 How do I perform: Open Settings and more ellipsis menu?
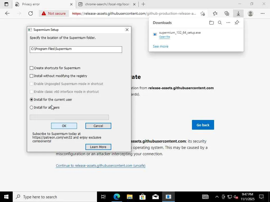click(x=262, y=13)
